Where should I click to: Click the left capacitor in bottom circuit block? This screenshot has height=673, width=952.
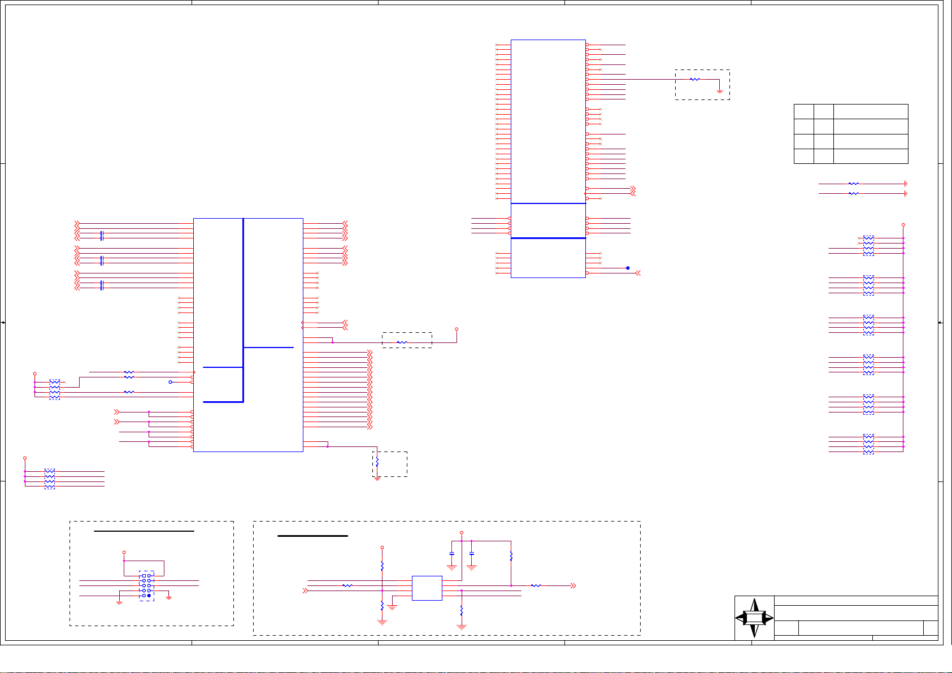coord(451,554)
